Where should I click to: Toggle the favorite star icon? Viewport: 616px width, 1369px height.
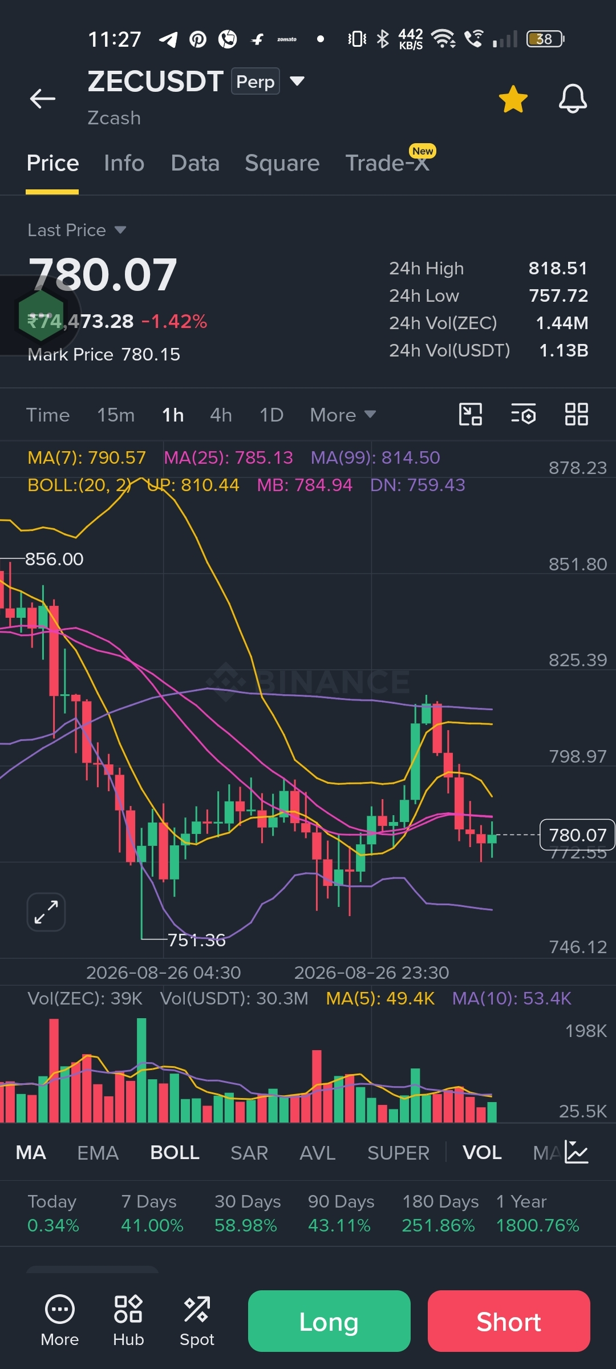(513, 99)
